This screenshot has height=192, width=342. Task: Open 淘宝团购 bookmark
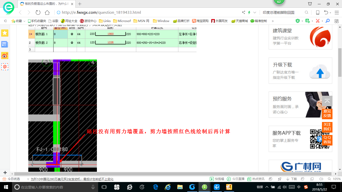coord(200,21)
